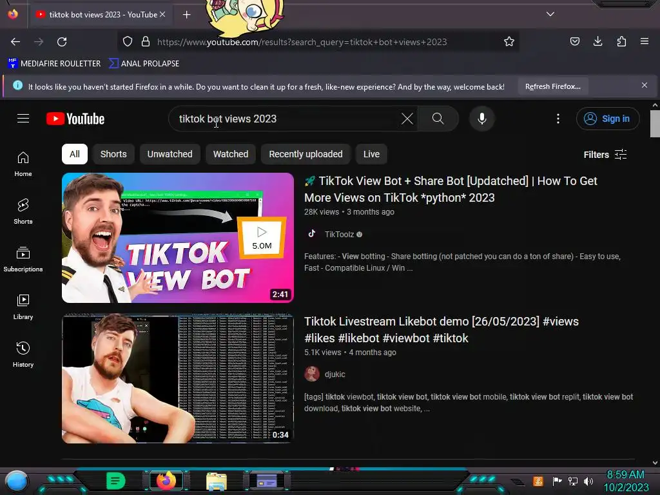Click the site padlock icon
Viewport: 660px width, 495px height.
(146, 42)
